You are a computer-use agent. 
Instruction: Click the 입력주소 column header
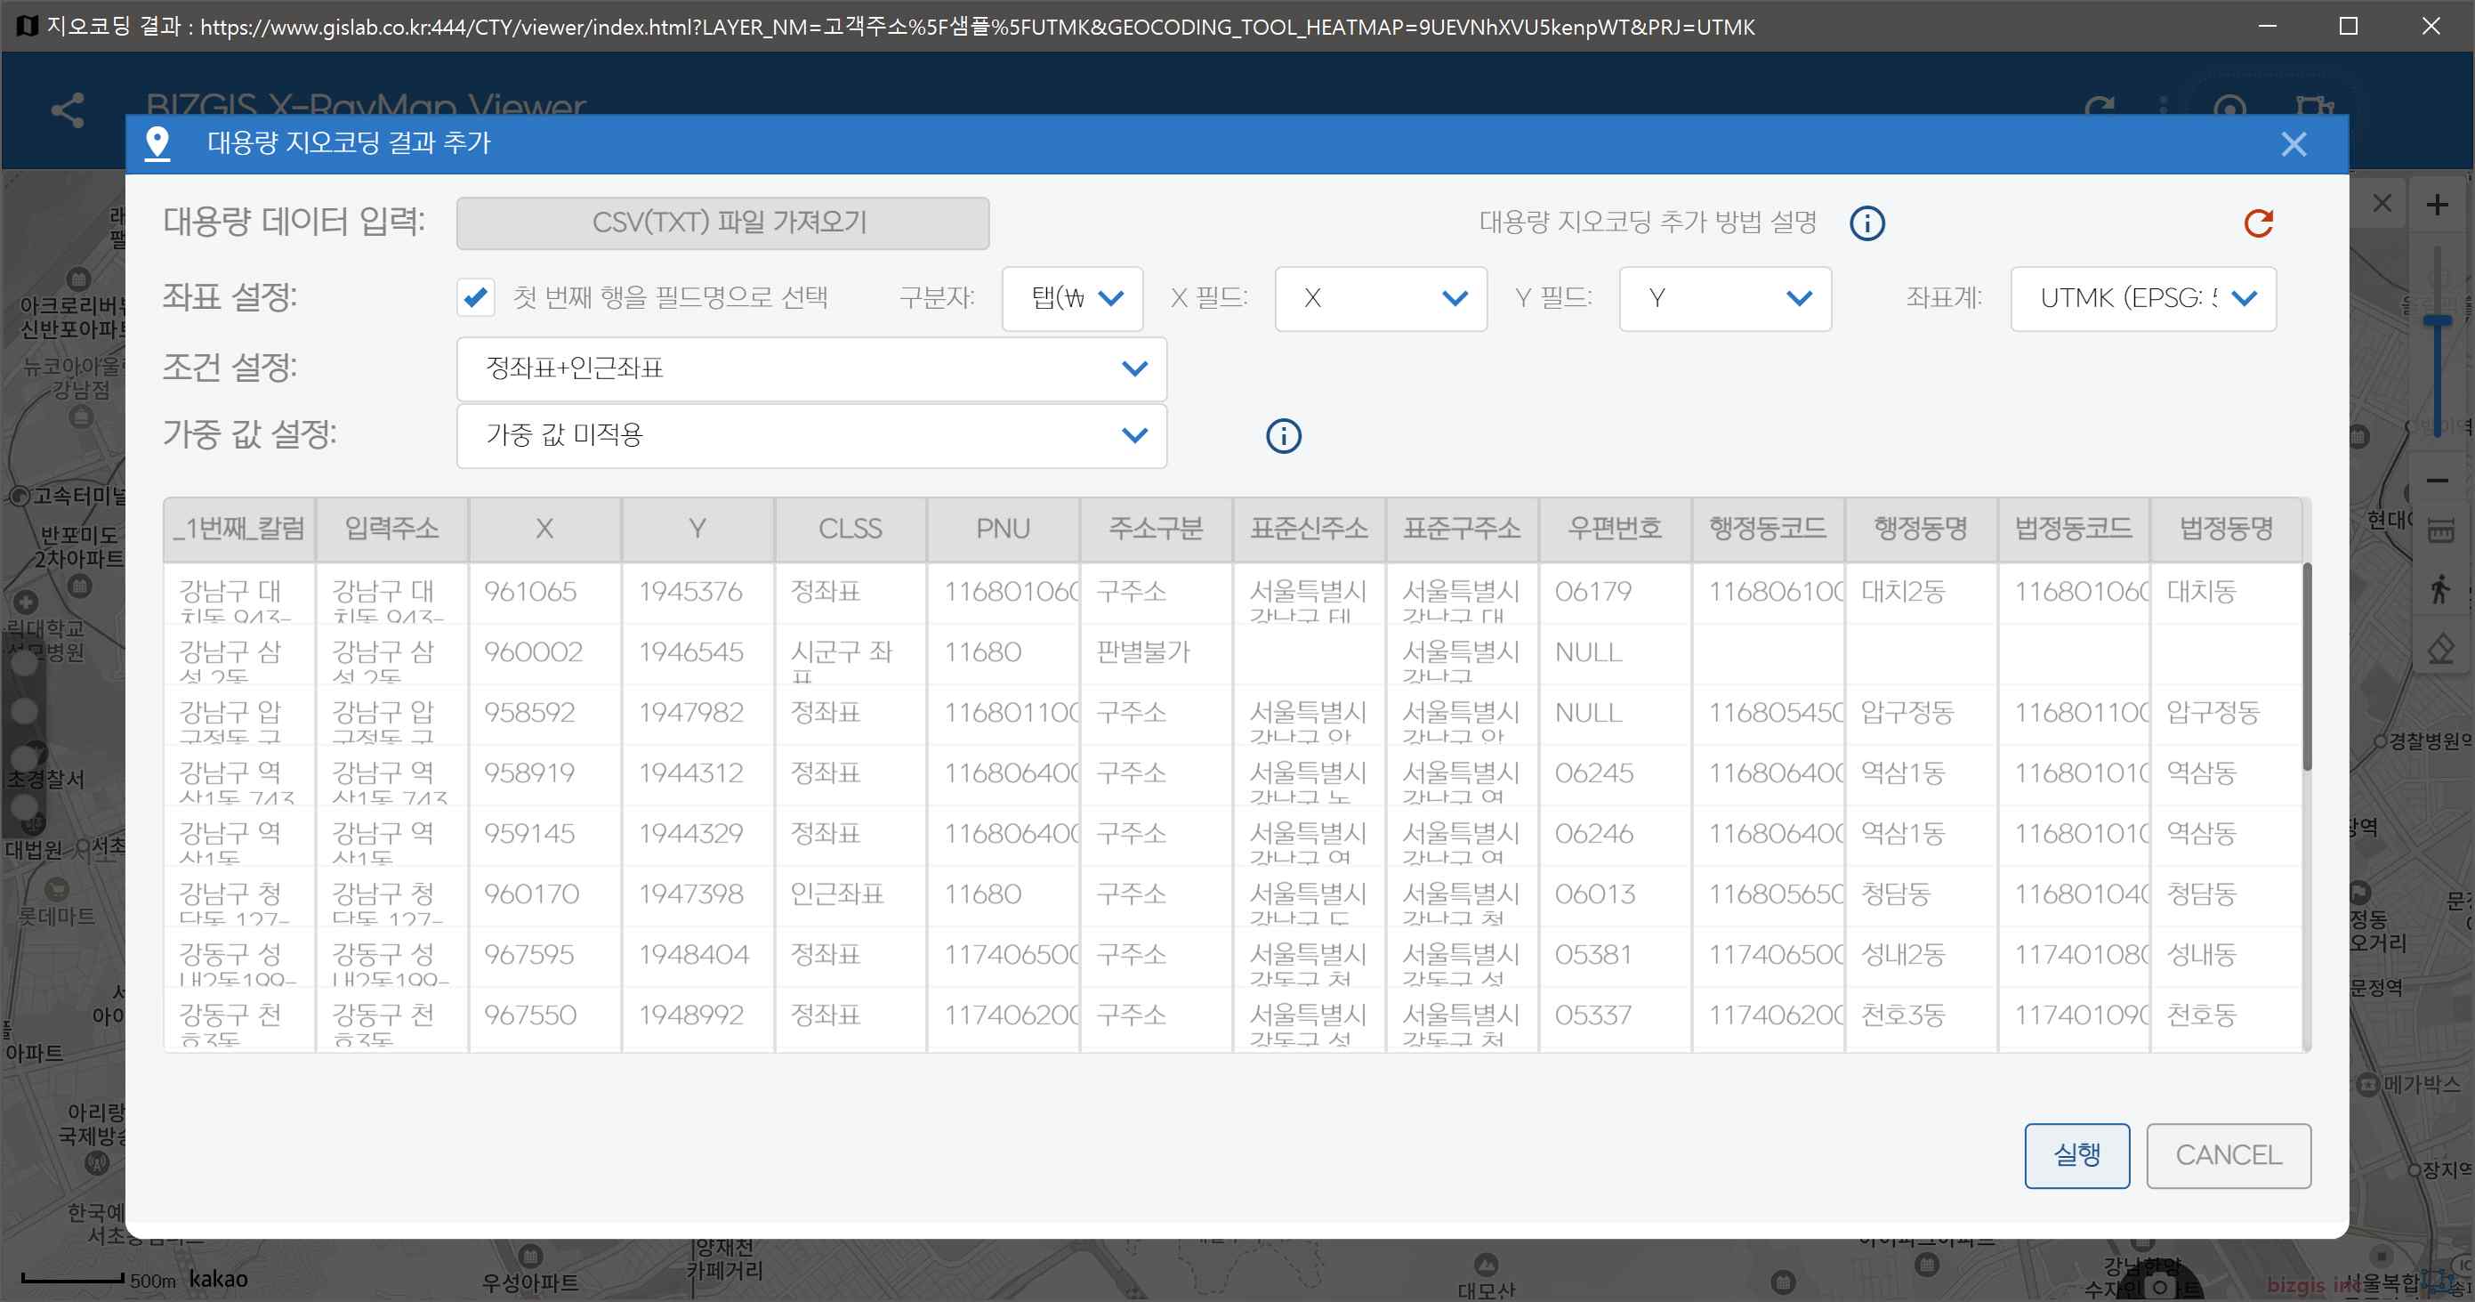pyautogui.click(x=392, y=529)
